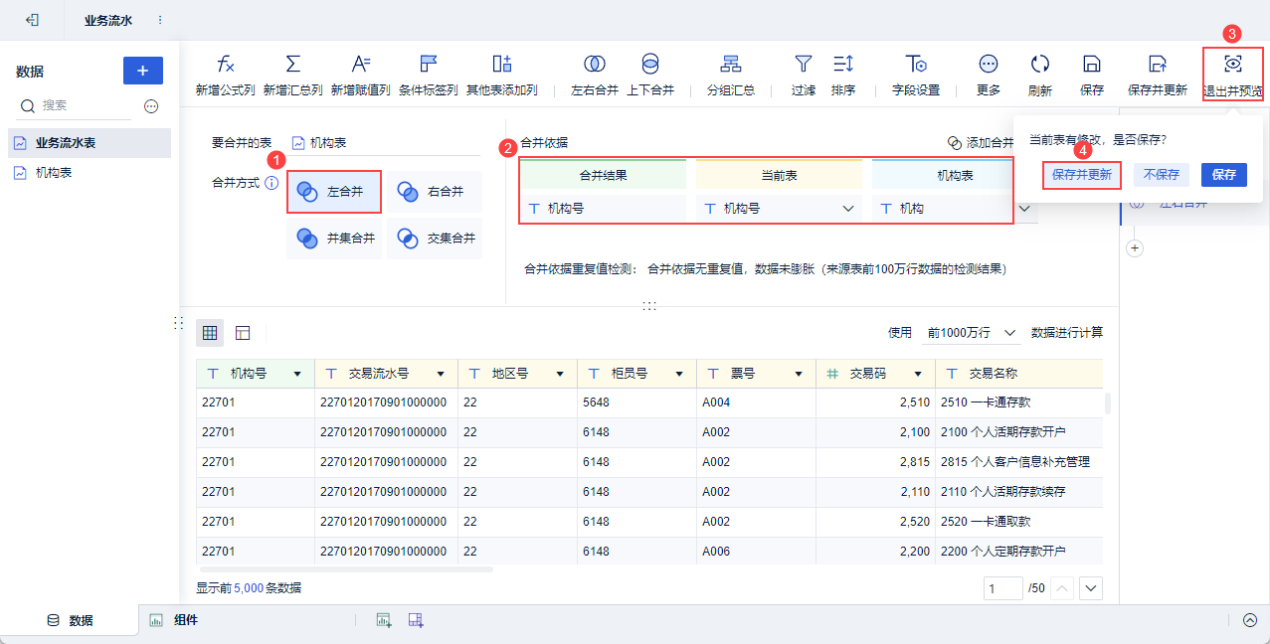Switch to table structure view icon
The width and height of the screenshot is (1270, 644).
(x=243, y=333)
